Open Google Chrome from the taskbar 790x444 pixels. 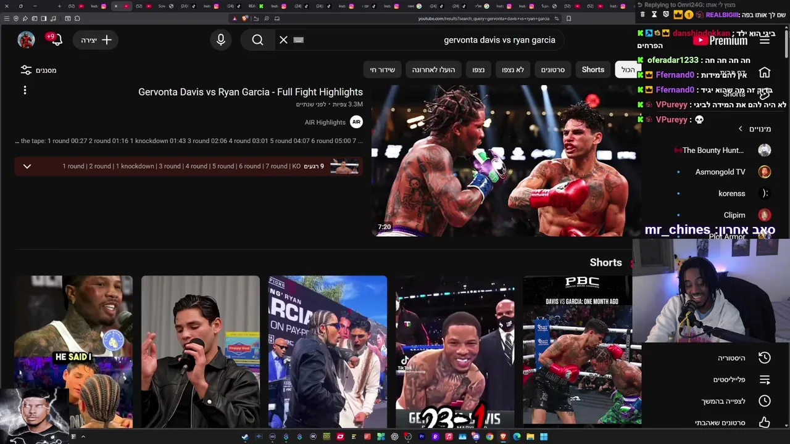pos(489,437)
